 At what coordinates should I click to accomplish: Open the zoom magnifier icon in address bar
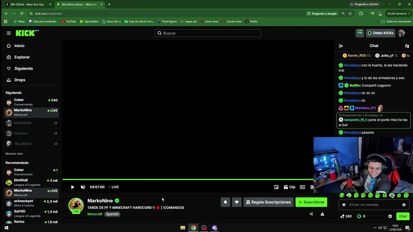343,14
